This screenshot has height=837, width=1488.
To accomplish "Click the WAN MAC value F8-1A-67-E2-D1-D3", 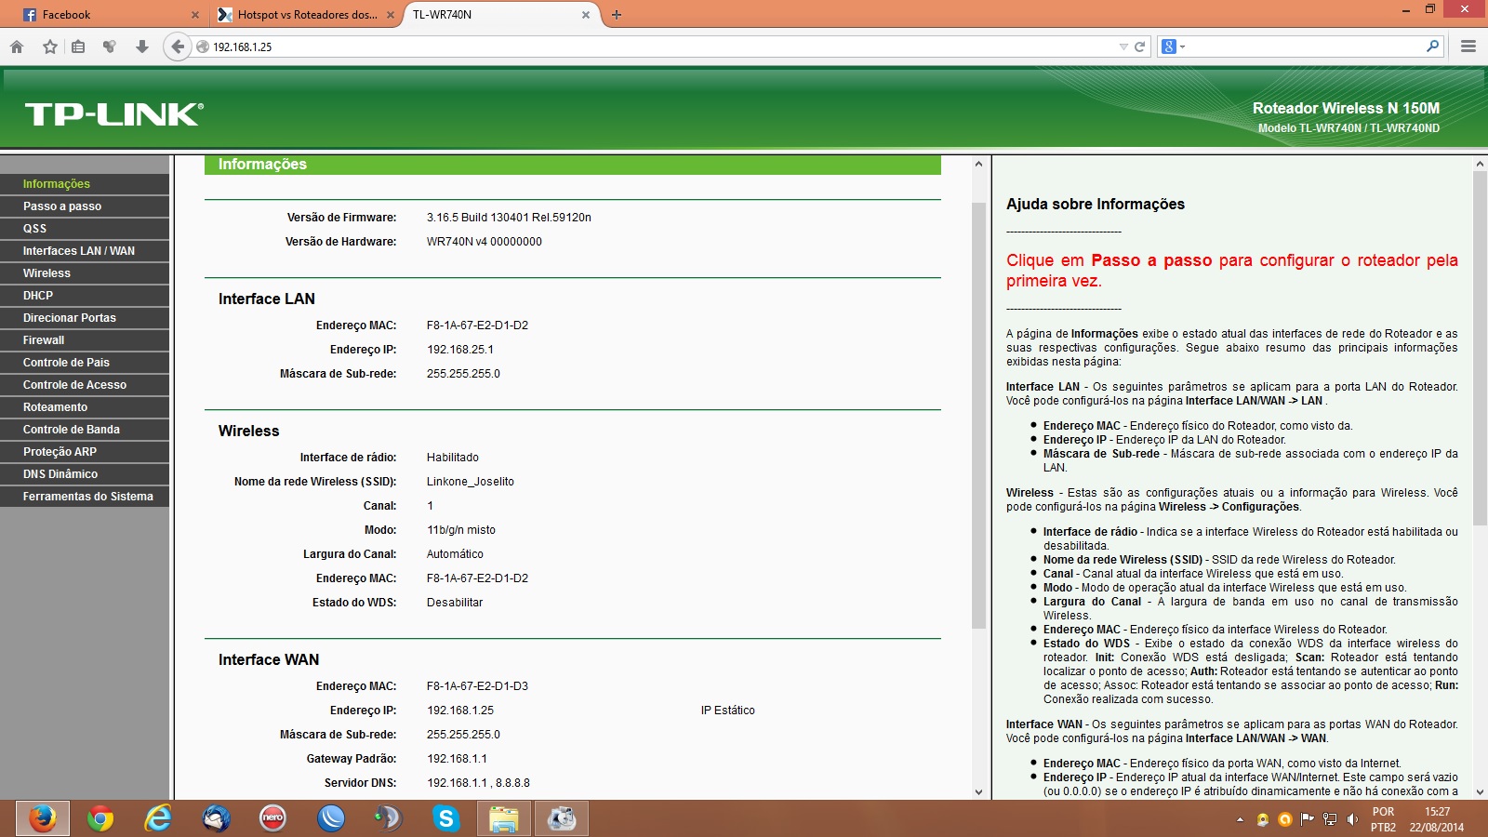I will [x=477, y=686].
